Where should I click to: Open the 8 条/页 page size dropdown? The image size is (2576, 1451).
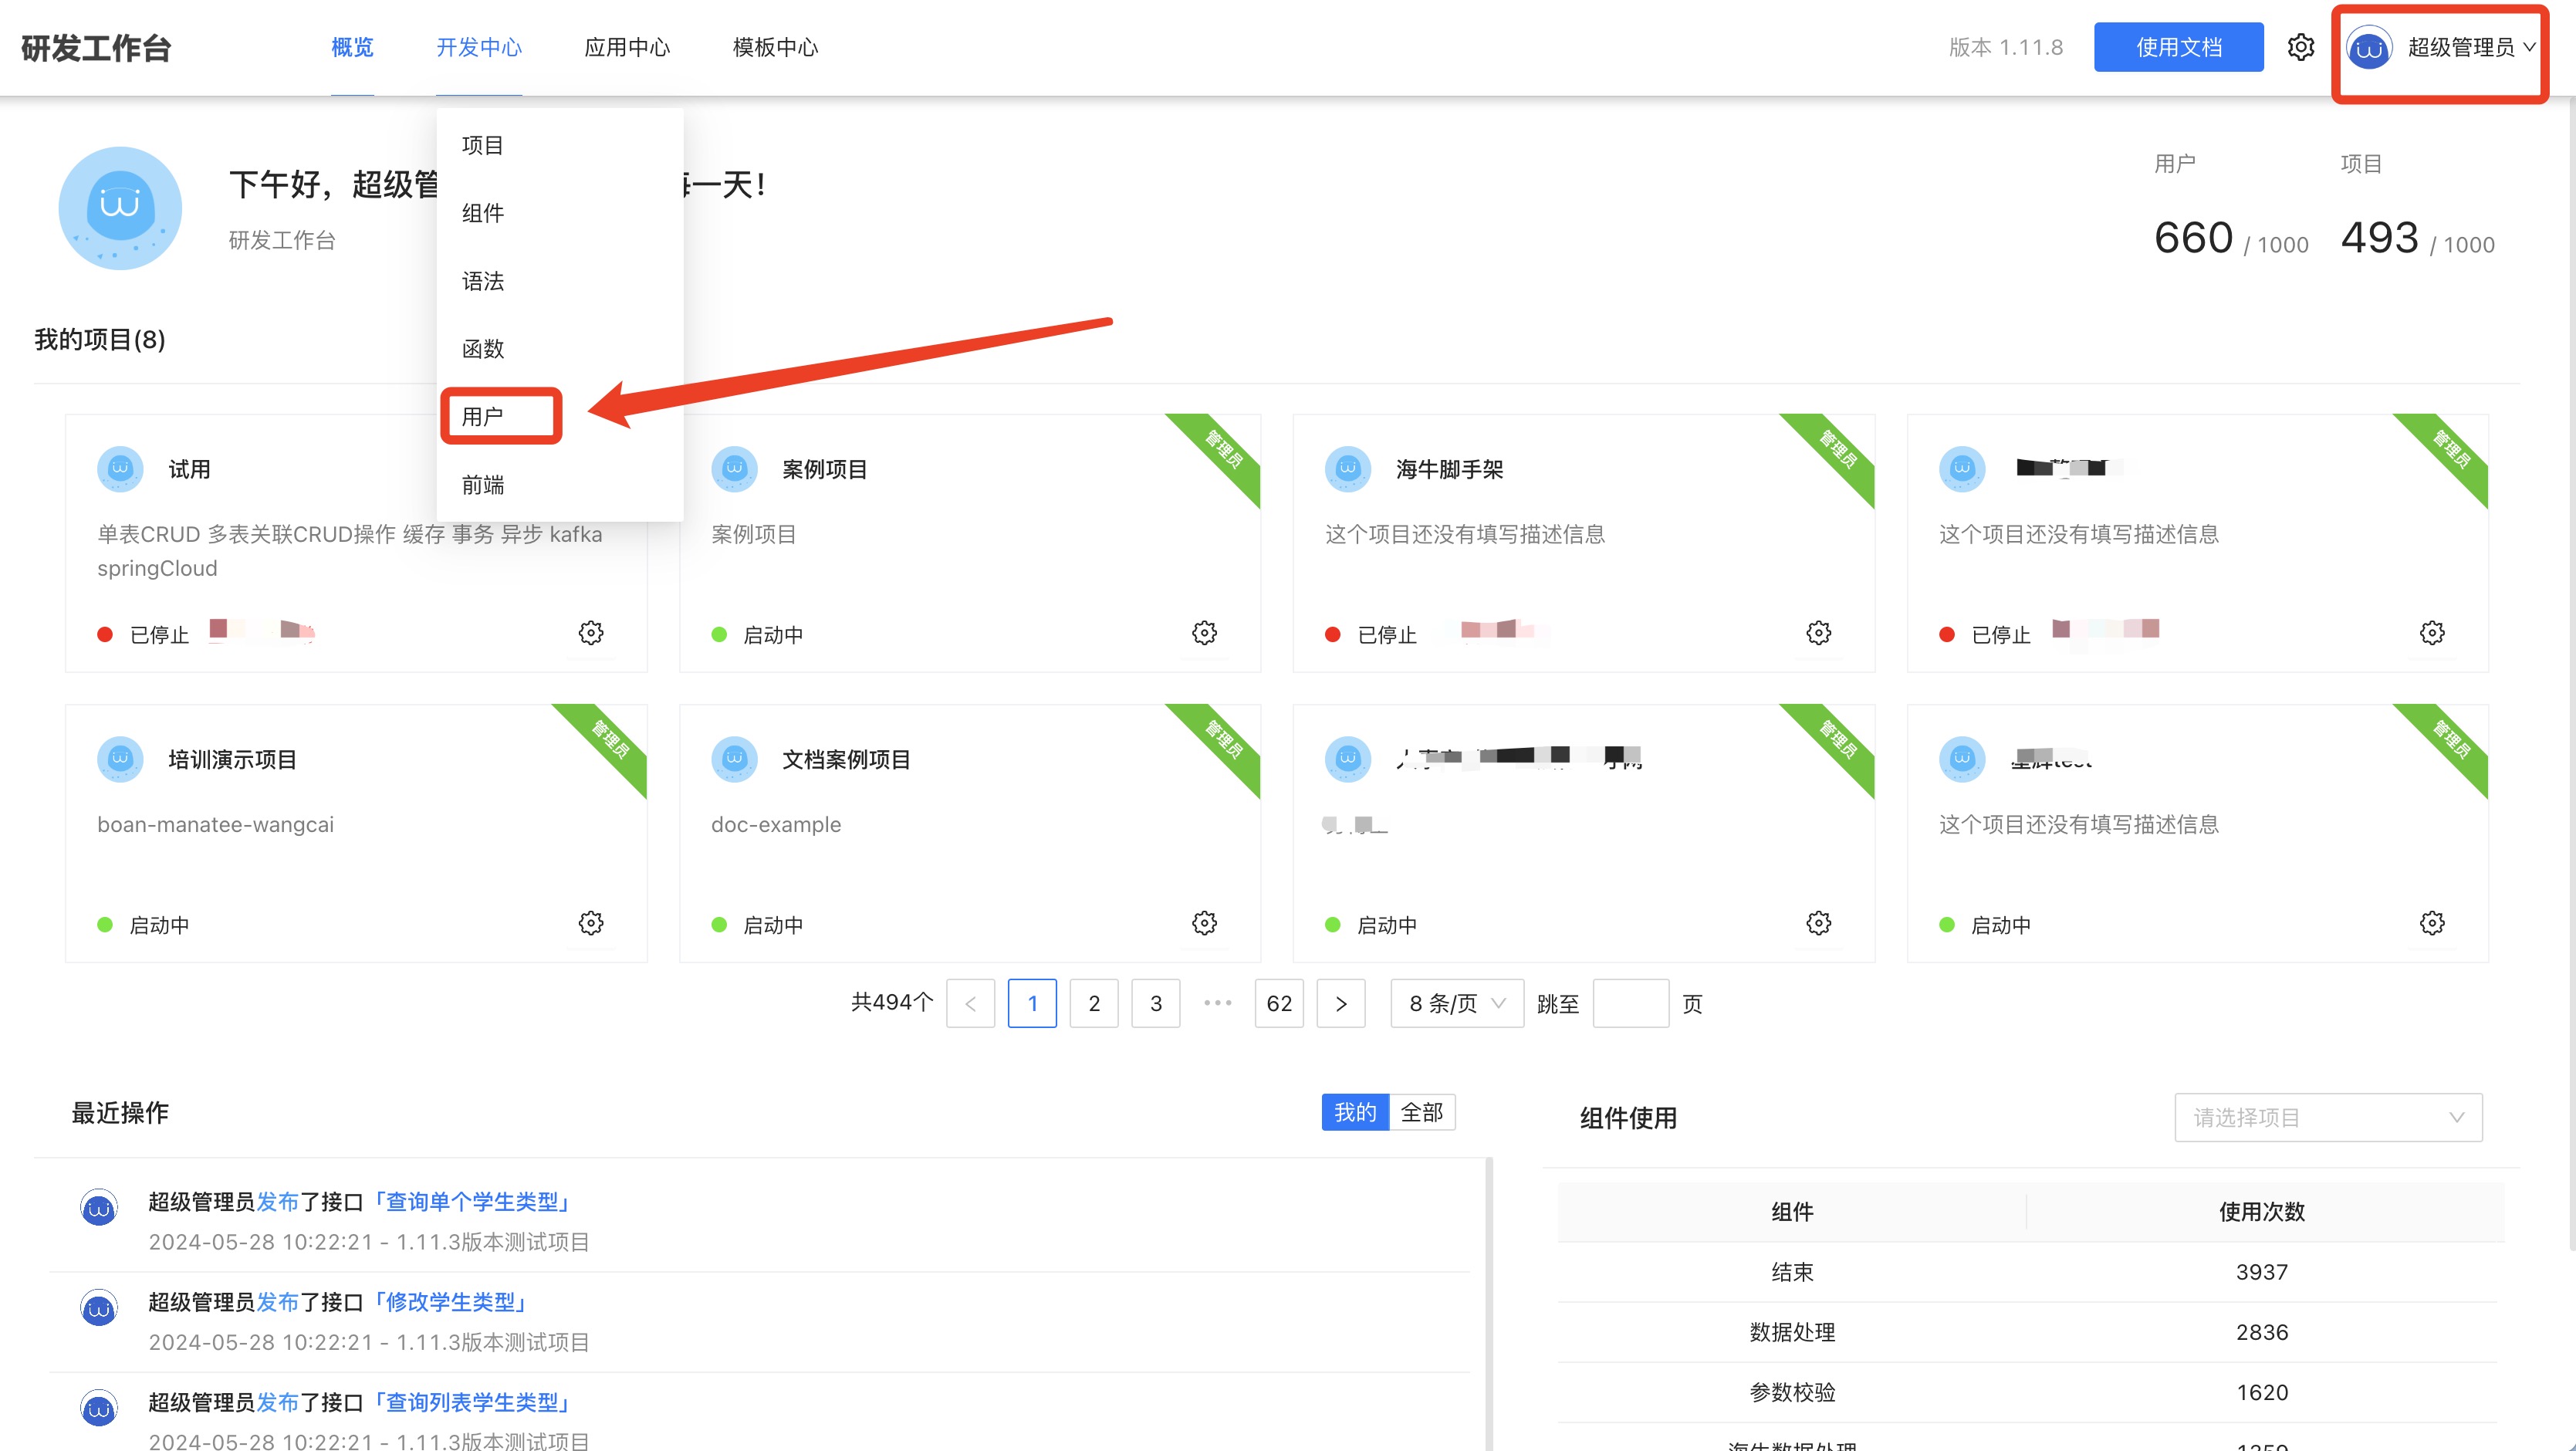point(1457,1003)
